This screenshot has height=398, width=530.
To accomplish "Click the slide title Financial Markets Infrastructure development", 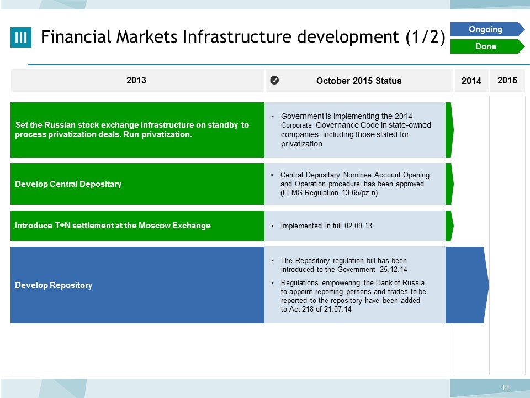I will click(243, 36).
